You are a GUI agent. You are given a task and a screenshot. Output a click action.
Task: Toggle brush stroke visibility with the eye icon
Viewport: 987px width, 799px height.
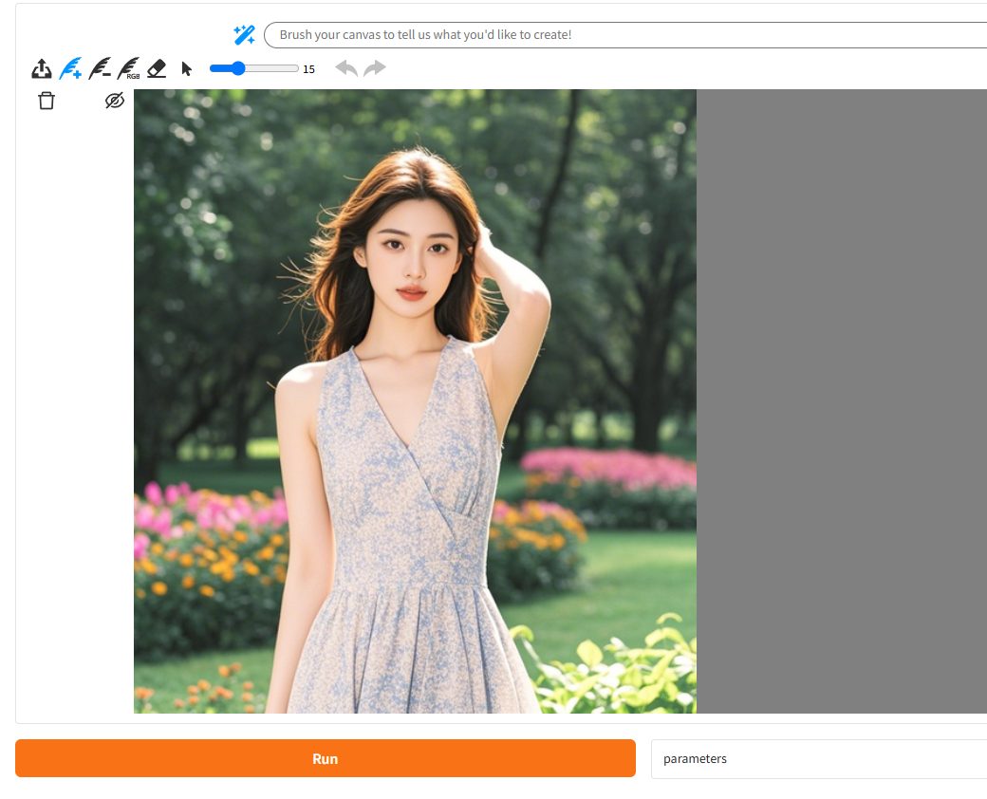tap(114, 101)
